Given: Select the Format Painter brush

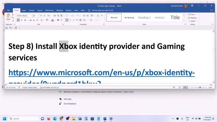Looking at the screenshot, I should (13, 21).
